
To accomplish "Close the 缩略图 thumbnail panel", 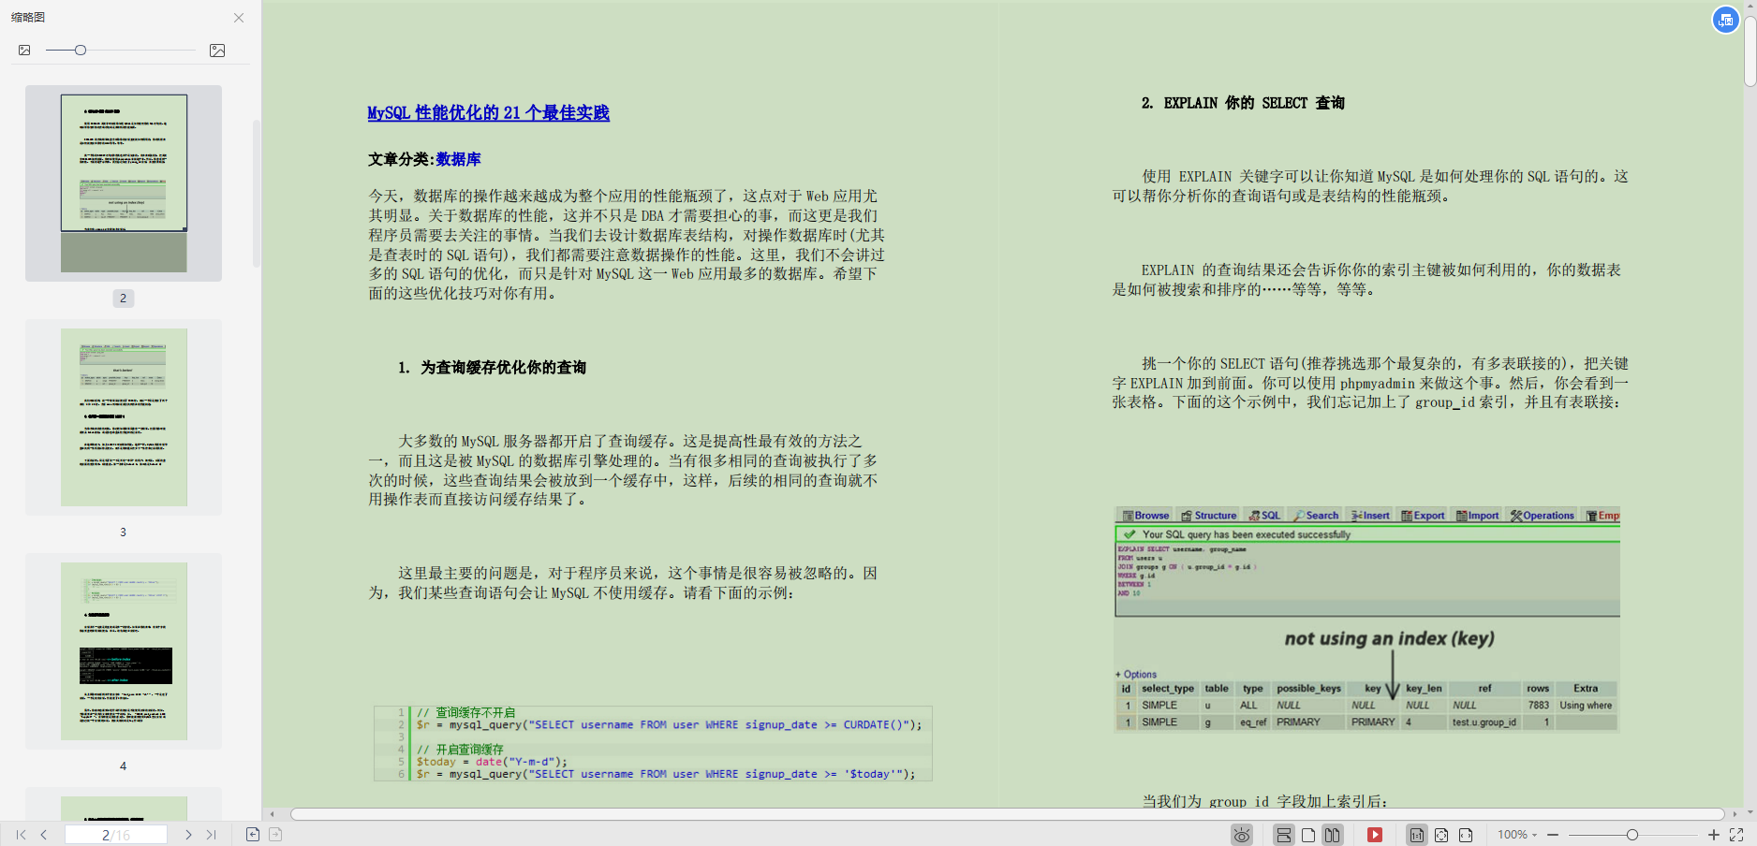I will coord(239,18).
